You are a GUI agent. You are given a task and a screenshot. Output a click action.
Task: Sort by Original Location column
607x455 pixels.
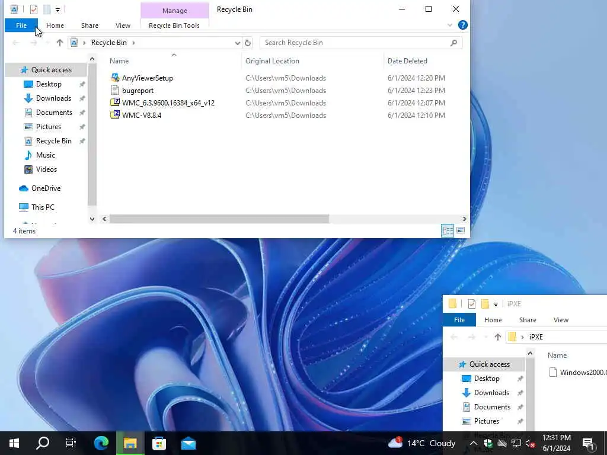[272, 61]
